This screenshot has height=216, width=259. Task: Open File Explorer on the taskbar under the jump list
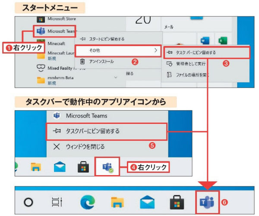point(36,167)
